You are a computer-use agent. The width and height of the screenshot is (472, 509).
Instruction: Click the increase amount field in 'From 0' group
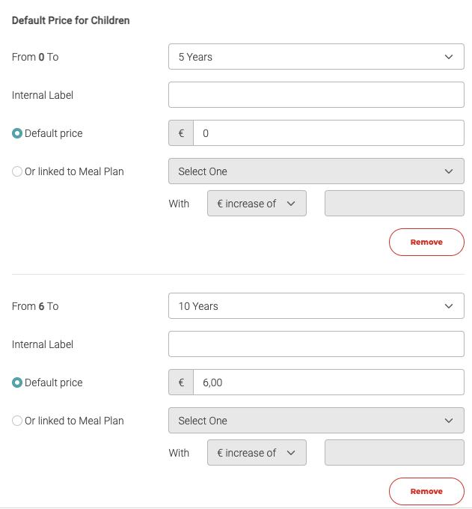394,204
